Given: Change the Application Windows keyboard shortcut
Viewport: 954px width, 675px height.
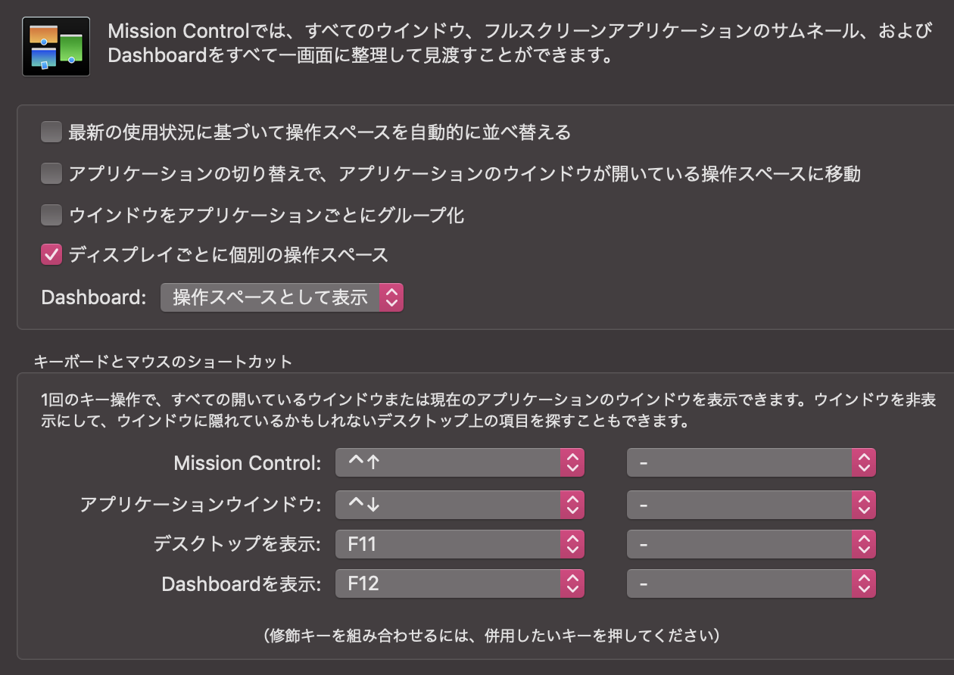Looking at the screenshot, I should 459,504.
